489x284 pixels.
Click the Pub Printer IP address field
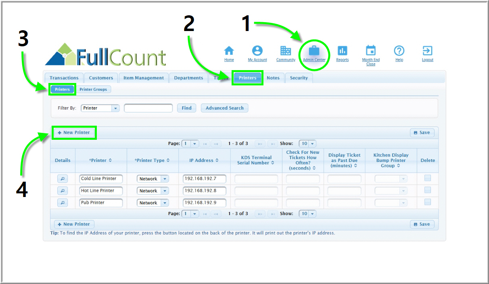204,203
